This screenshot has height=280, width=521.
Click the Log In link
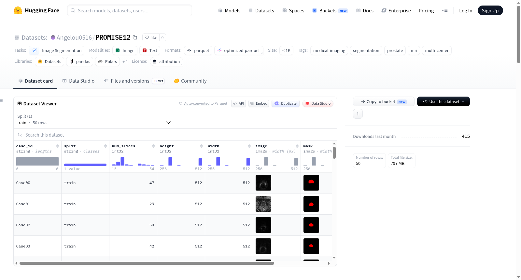click(x=466, y=10)
